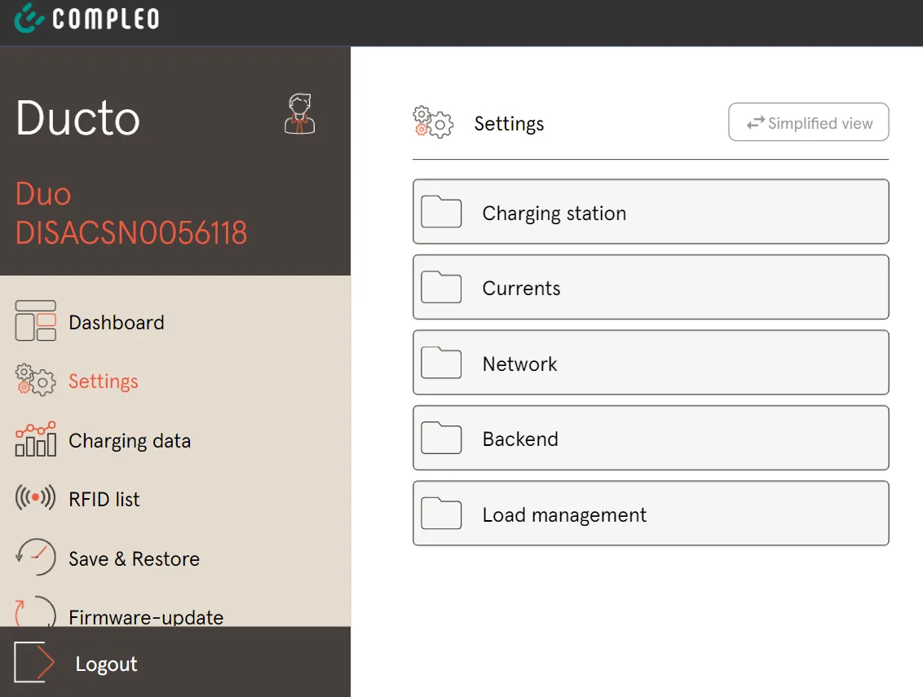Click the Dashboard layout icon
This screenshot has height=697, width=923.
35,321
